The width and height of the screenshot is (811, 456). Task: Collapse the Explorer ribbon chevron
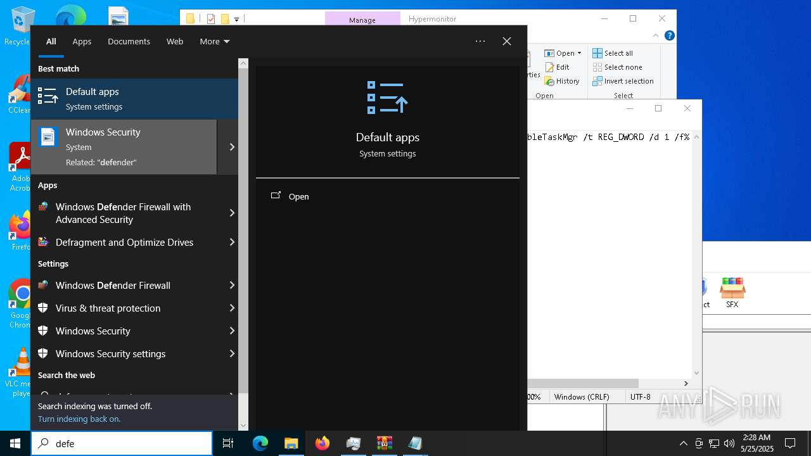(656, 36)
